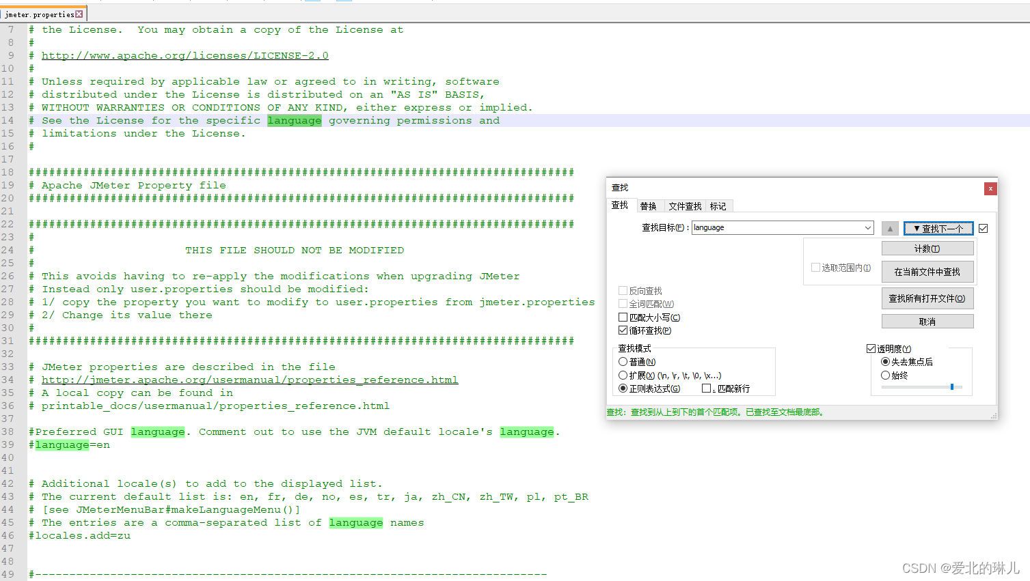Enable the 匹配大小写 checkbox
The width and height of the screenshot is (1030, 581).
click(x=623, y=317)
